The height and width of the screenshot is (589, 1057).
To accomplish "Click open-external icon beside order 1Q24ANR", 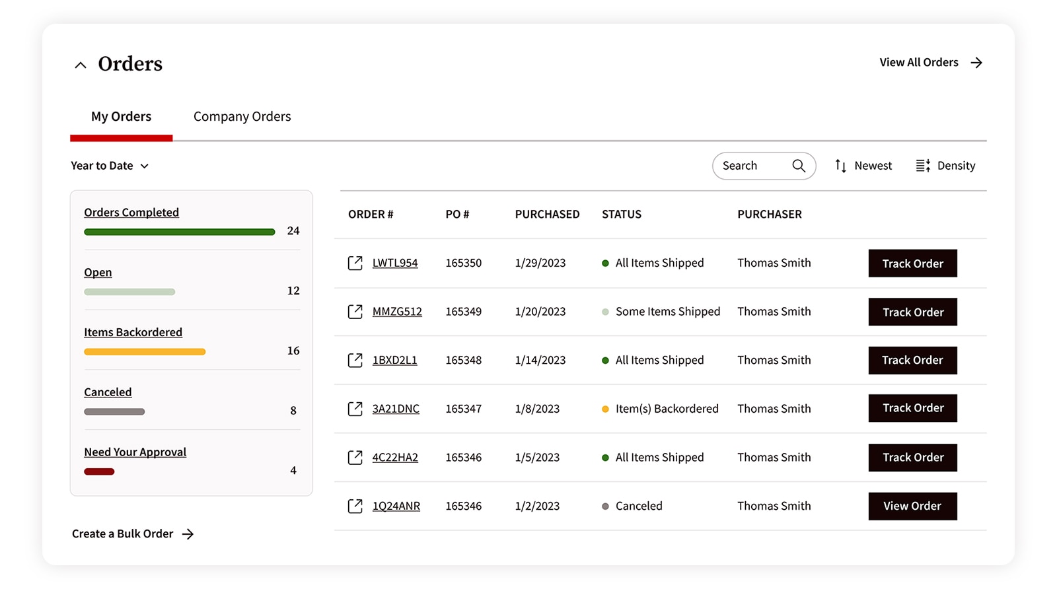I will [355, 506].
